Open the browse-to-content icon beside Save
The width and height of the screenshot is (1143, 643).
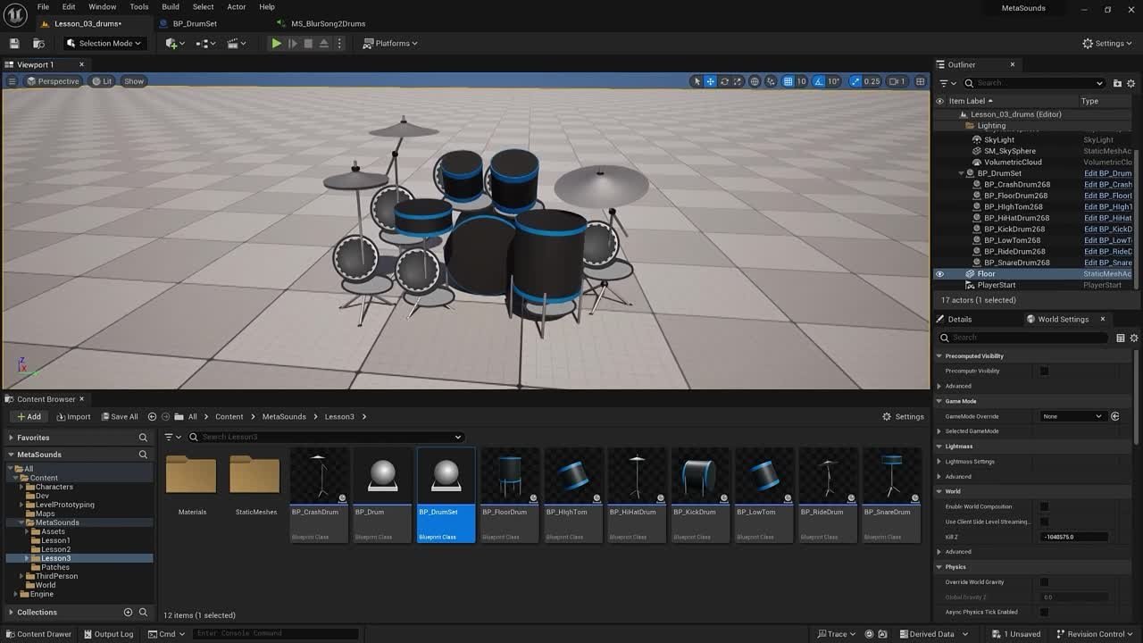[38, 43]
